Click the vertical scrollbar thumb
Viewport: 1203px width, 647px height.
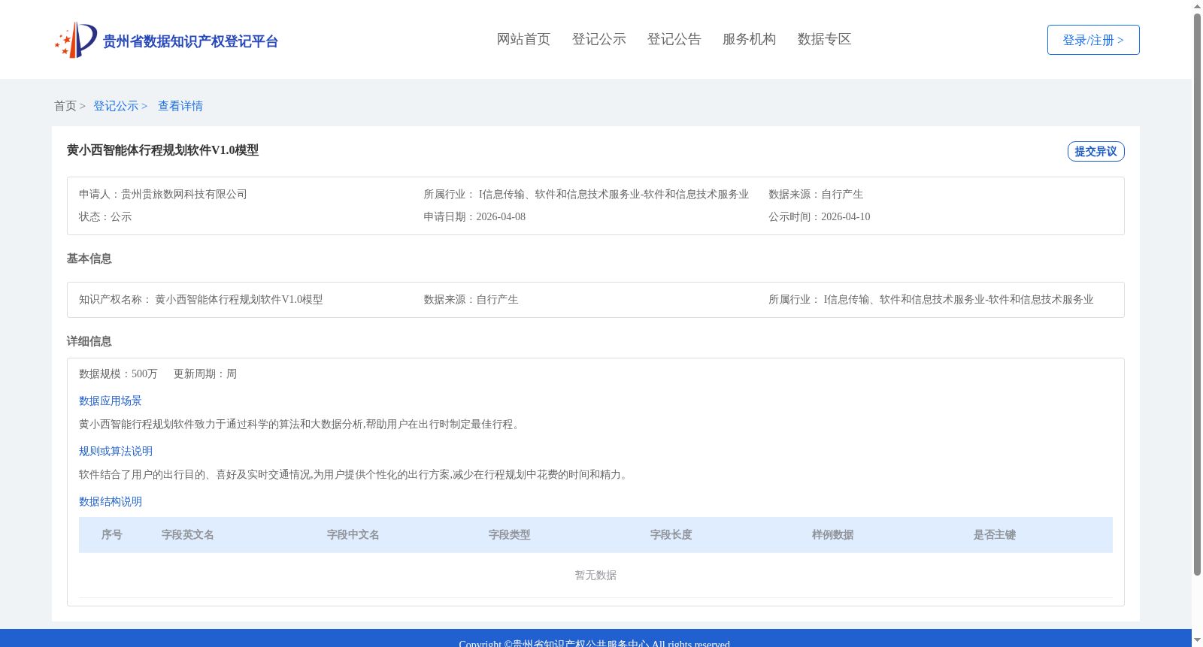point(1197,295)
